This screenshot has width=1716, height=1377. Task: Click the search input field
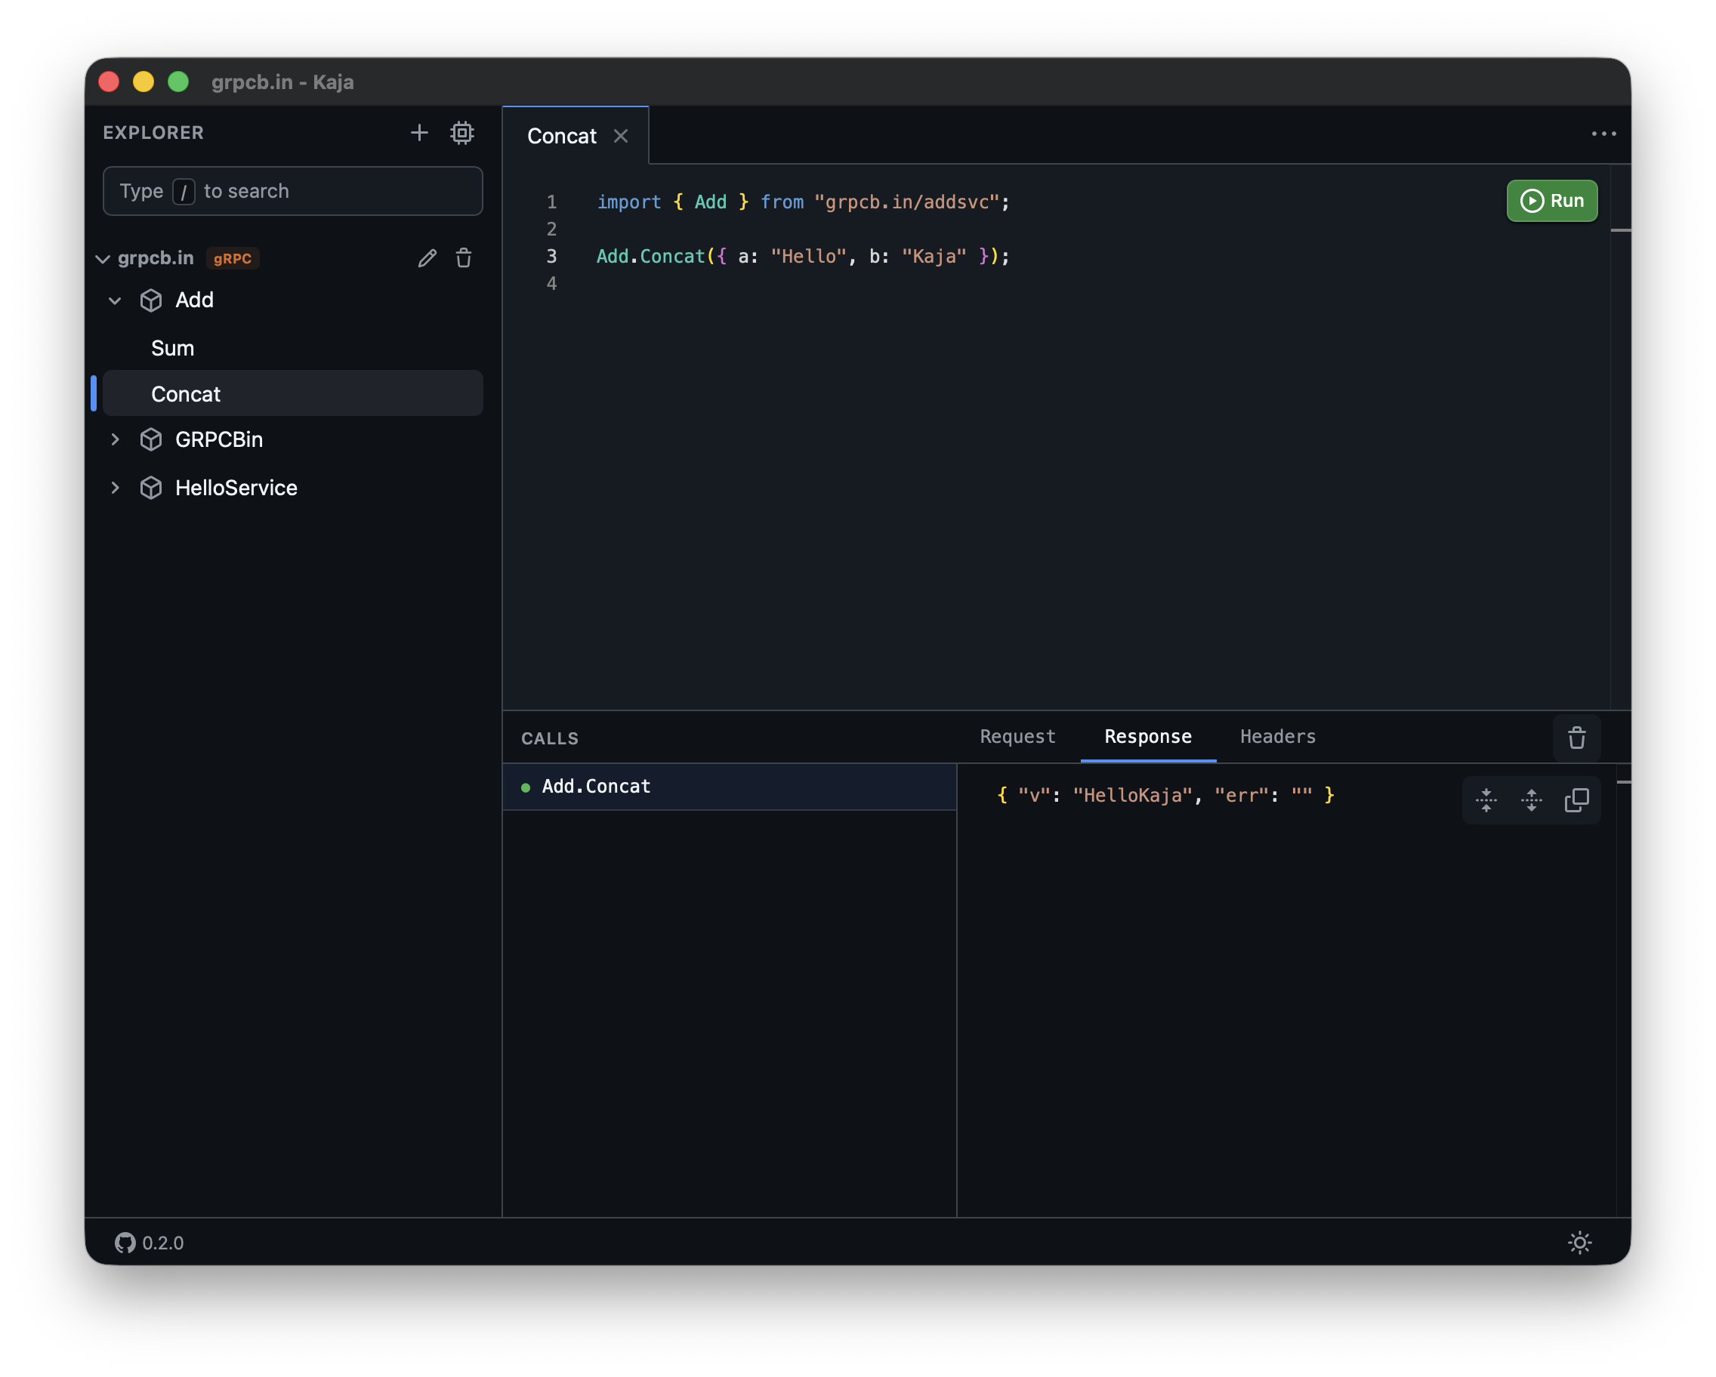click(292, 191)
